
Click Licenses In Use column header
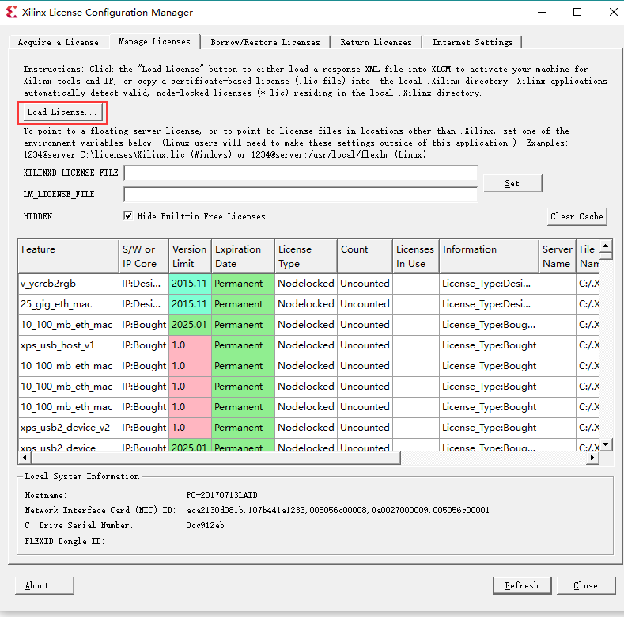[x=416, y=257]
